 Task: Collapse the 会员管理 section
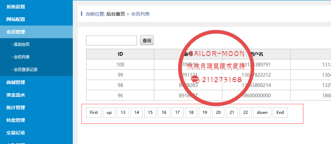coord(15,32)
